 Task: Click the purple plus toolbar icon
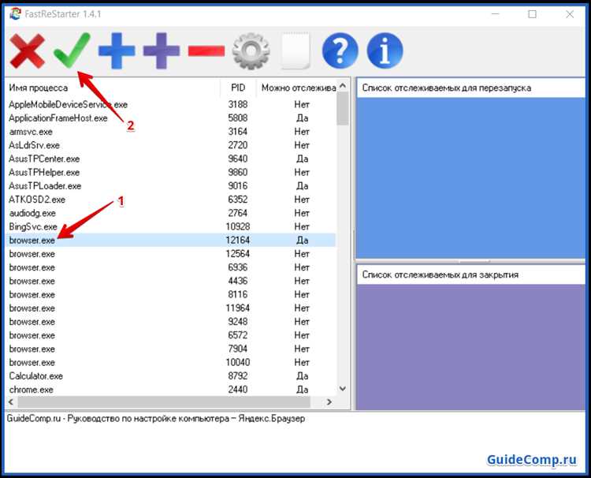point(161,52)
